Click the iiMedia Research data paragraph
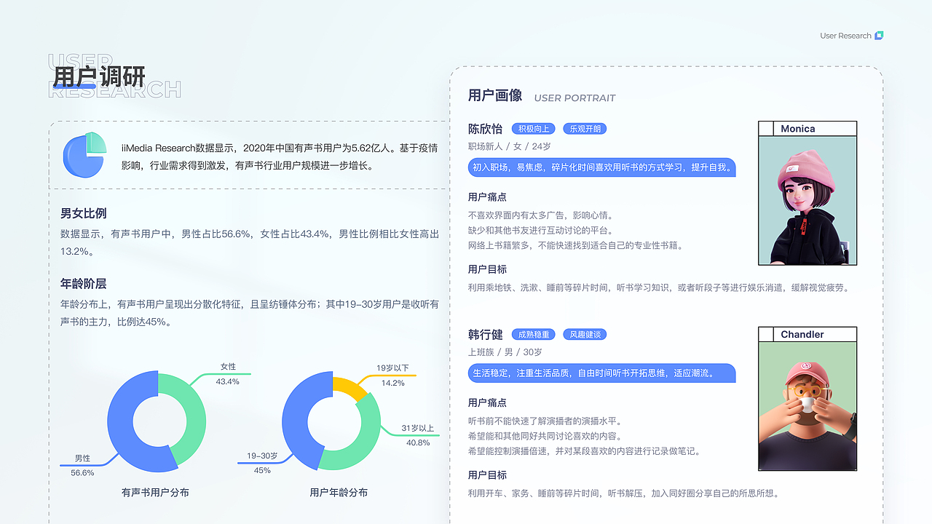 (280, 156)
